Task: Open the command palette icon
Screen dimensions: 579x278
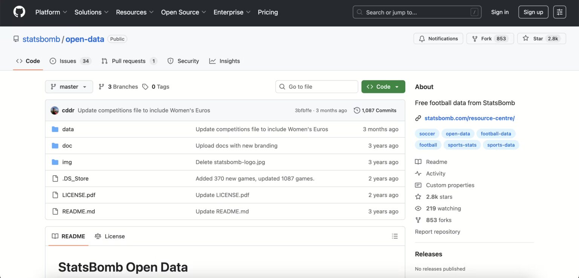Action: [559, 12]
